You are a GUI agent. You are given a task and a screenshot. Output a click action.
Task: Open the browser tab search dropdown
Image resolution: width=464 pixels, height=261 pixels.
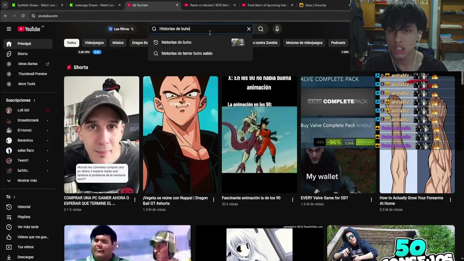5,5
